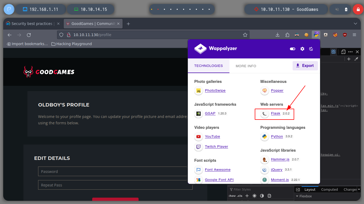Open the PhotoSwipe technology link

[215, 90]
